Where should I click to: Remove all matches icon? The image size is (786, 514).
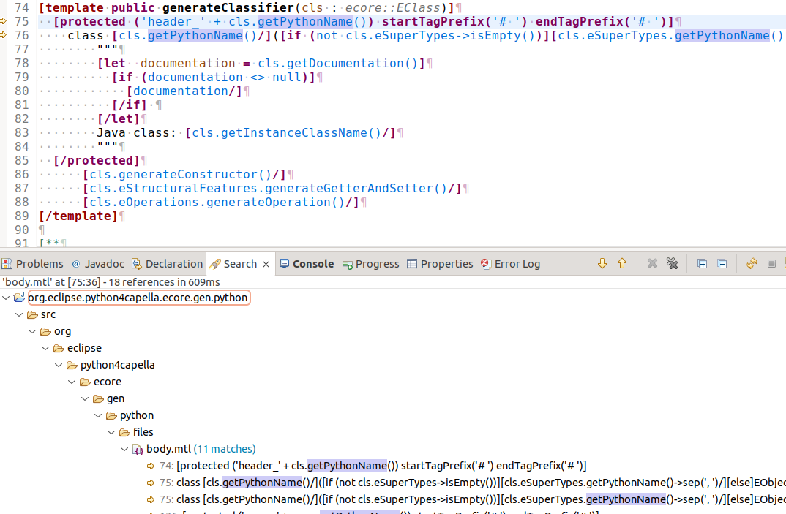(x=672, y=264)
